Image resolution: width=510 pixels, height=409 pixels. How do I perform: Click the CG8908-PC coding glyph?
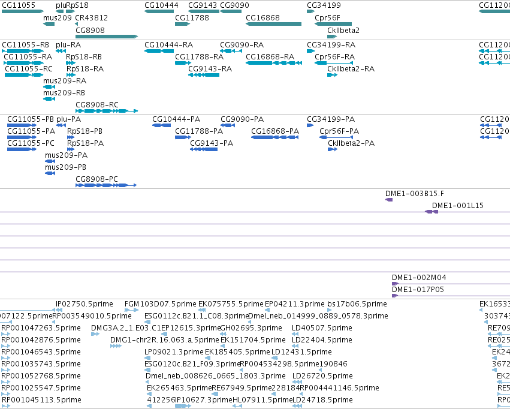click(106, 185)
